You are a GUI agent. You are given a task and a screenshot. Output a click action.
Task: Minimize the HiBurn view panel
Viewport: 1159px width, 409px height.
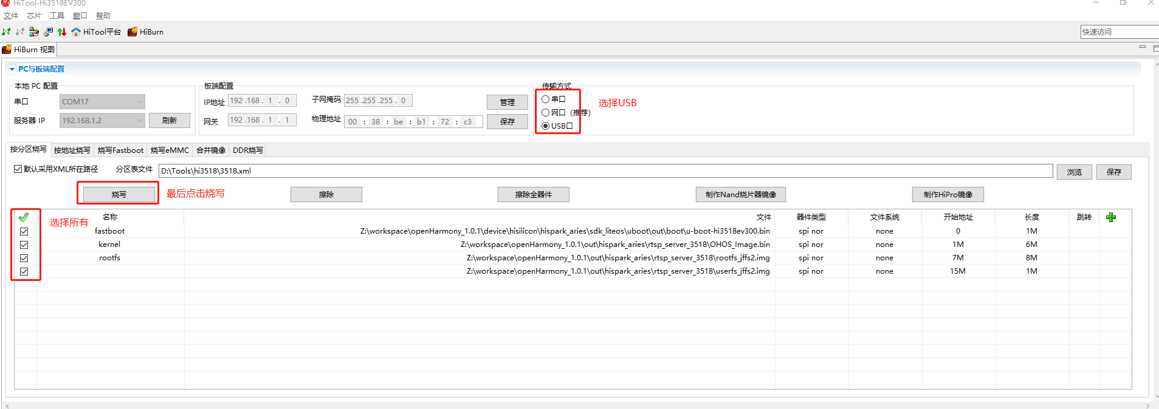[1142, 48]
